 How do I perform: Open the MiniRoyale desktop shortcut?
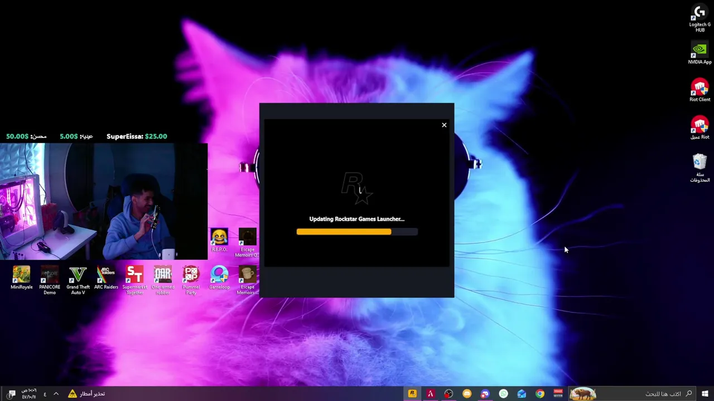point(21,278)
